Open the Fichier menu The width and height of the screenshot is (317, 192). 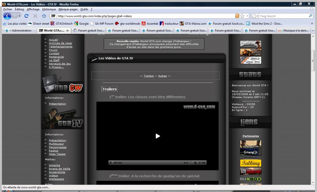pyautogui.click(x=8, y=9)
